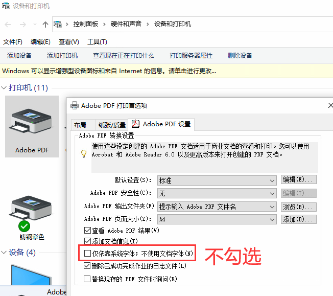Click the 编辑(E)... button
The image size is (333, 296).
(299, 179)
